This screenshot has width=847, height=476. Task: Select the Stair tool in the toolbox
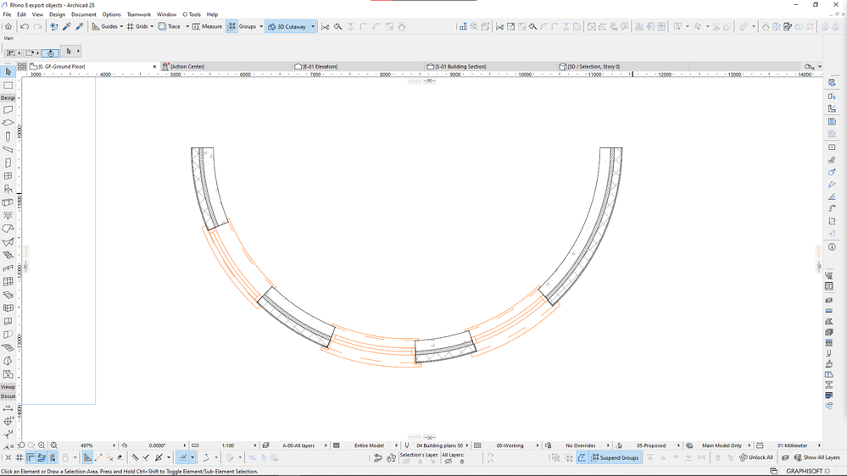point(8,255)
